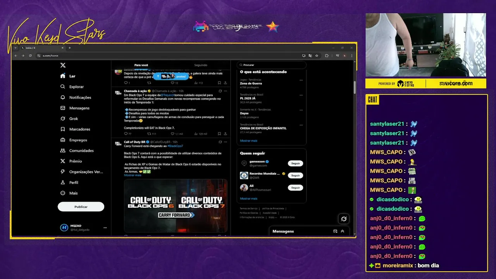Follow the Ali account
The height and width of the screenshot is (279, 496).
[x=295, y=188]
